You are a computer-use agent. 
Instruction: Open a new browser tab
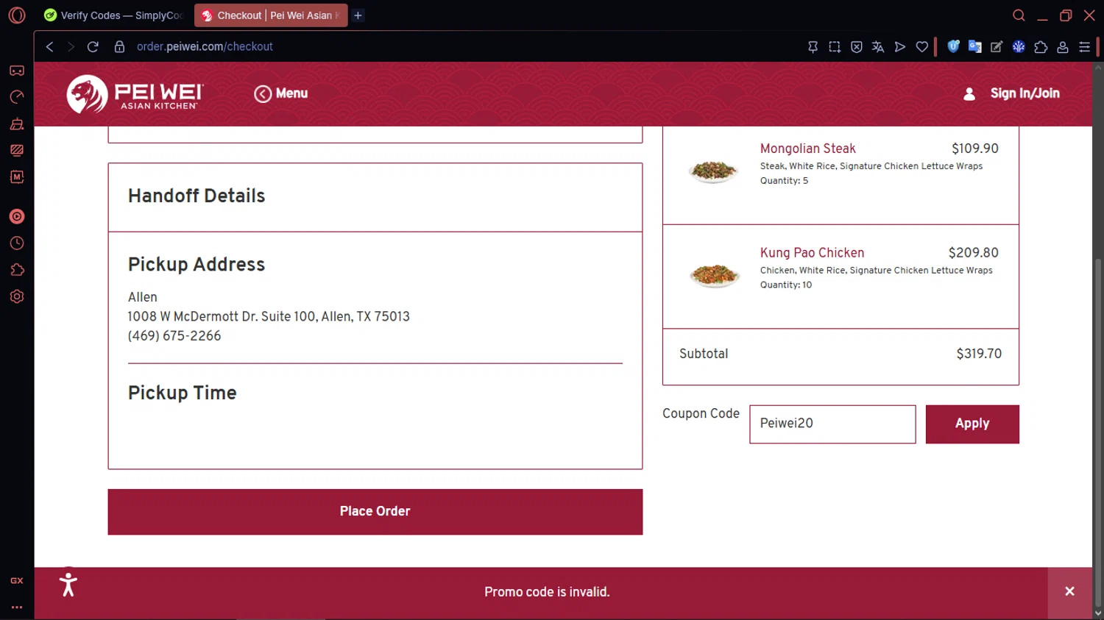point(358,15)
